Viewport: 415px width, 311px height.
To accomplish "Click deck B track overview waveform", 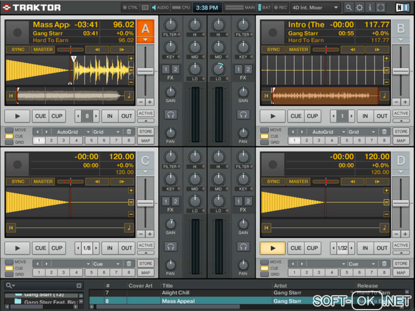I will [325, 95].
